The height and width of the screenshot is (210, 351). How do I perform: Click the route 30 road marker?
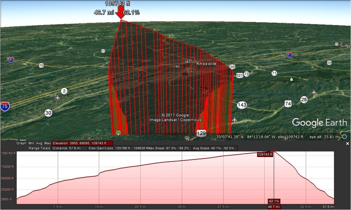pyautogui.click(x=48, y=113)
